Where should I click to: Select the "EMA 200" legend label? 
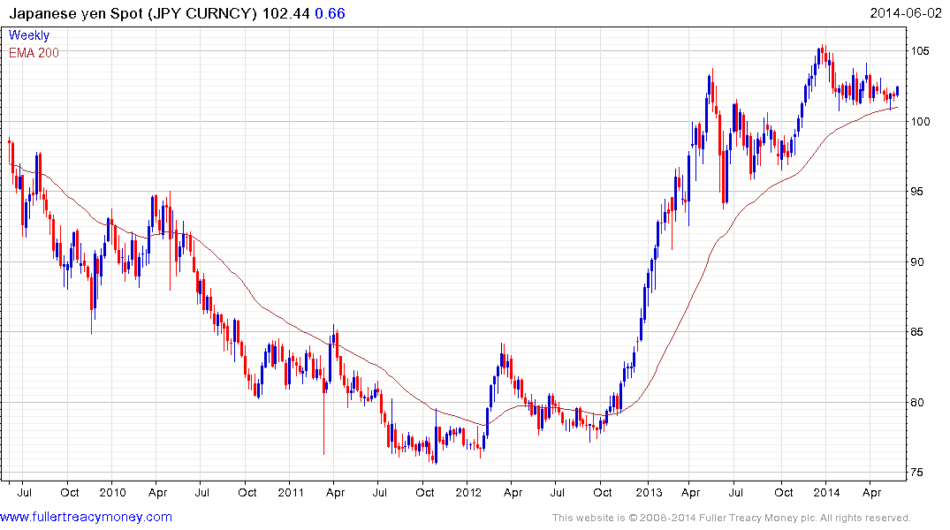tap(34, 53)
